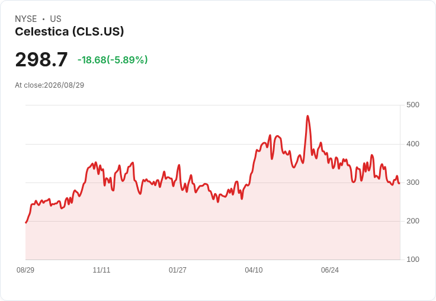Click the 500 price level on y-axis

click(x=413, y=105)
